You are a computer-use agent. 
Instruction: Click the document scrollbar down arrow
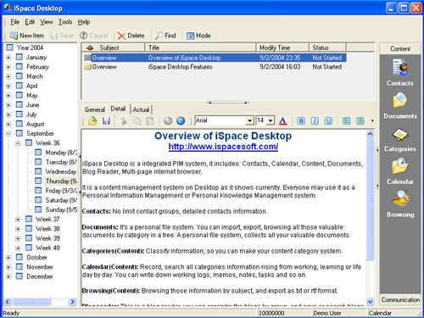[370, 302]
